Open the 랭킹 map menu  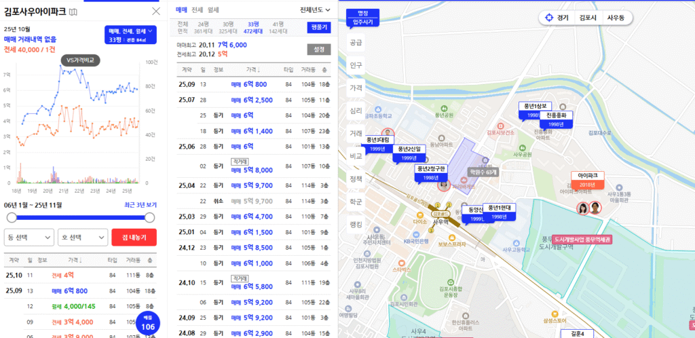click(356, 224)
